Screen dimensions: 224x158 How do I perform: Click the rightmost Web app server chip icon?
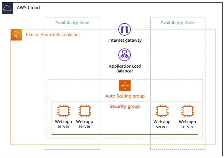tap(188, 111)
